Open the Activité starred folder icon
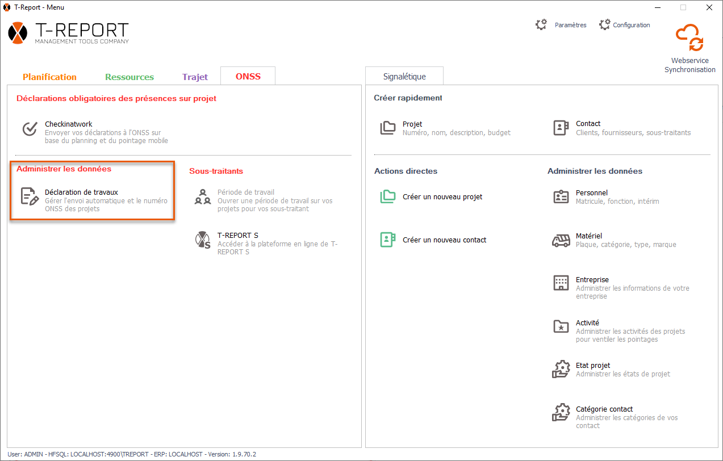 pos(561,326)
